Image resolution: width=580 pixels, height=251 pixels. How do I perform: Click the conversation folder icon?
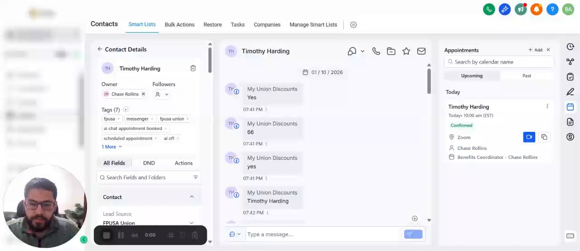click(391, 51)
